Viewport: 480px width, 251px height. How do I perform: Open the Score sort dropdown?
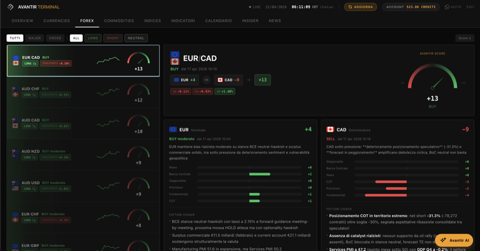(465, 38)
